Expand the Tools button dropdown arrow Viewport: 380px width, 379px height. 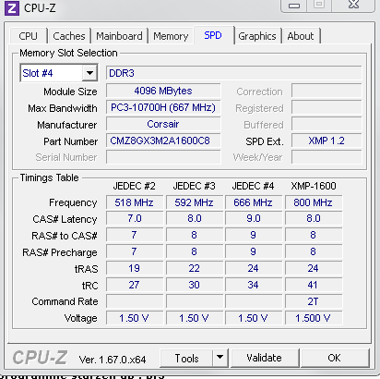(x=220, y=358)
